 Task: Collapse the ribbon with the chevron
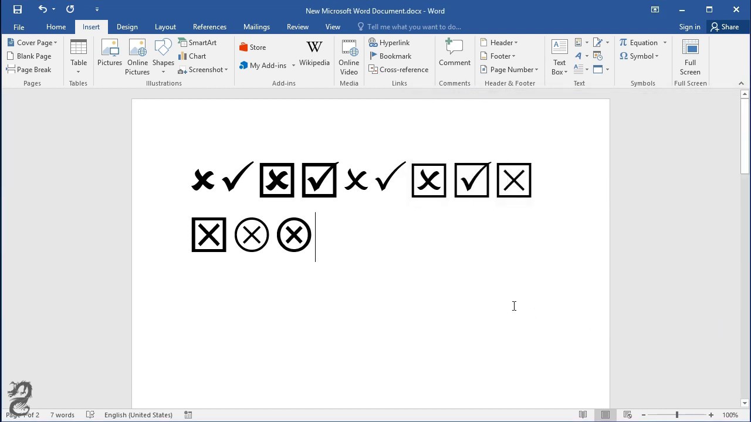click(741, 83)
